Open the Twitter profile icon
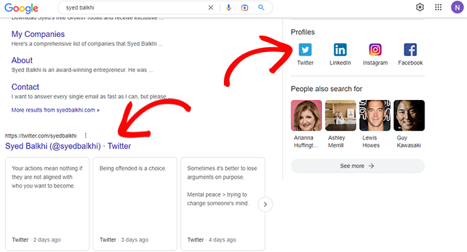 306,50
